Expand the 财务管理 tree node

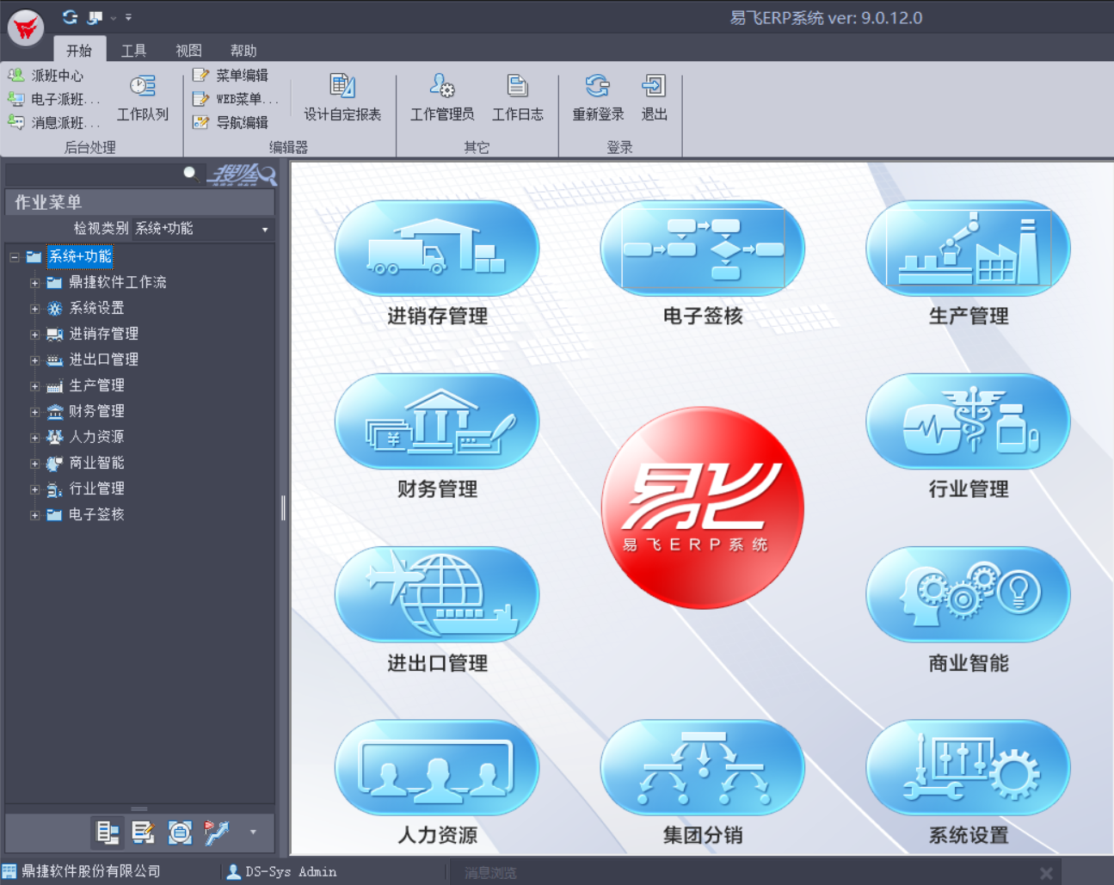(x=35, y=412)
